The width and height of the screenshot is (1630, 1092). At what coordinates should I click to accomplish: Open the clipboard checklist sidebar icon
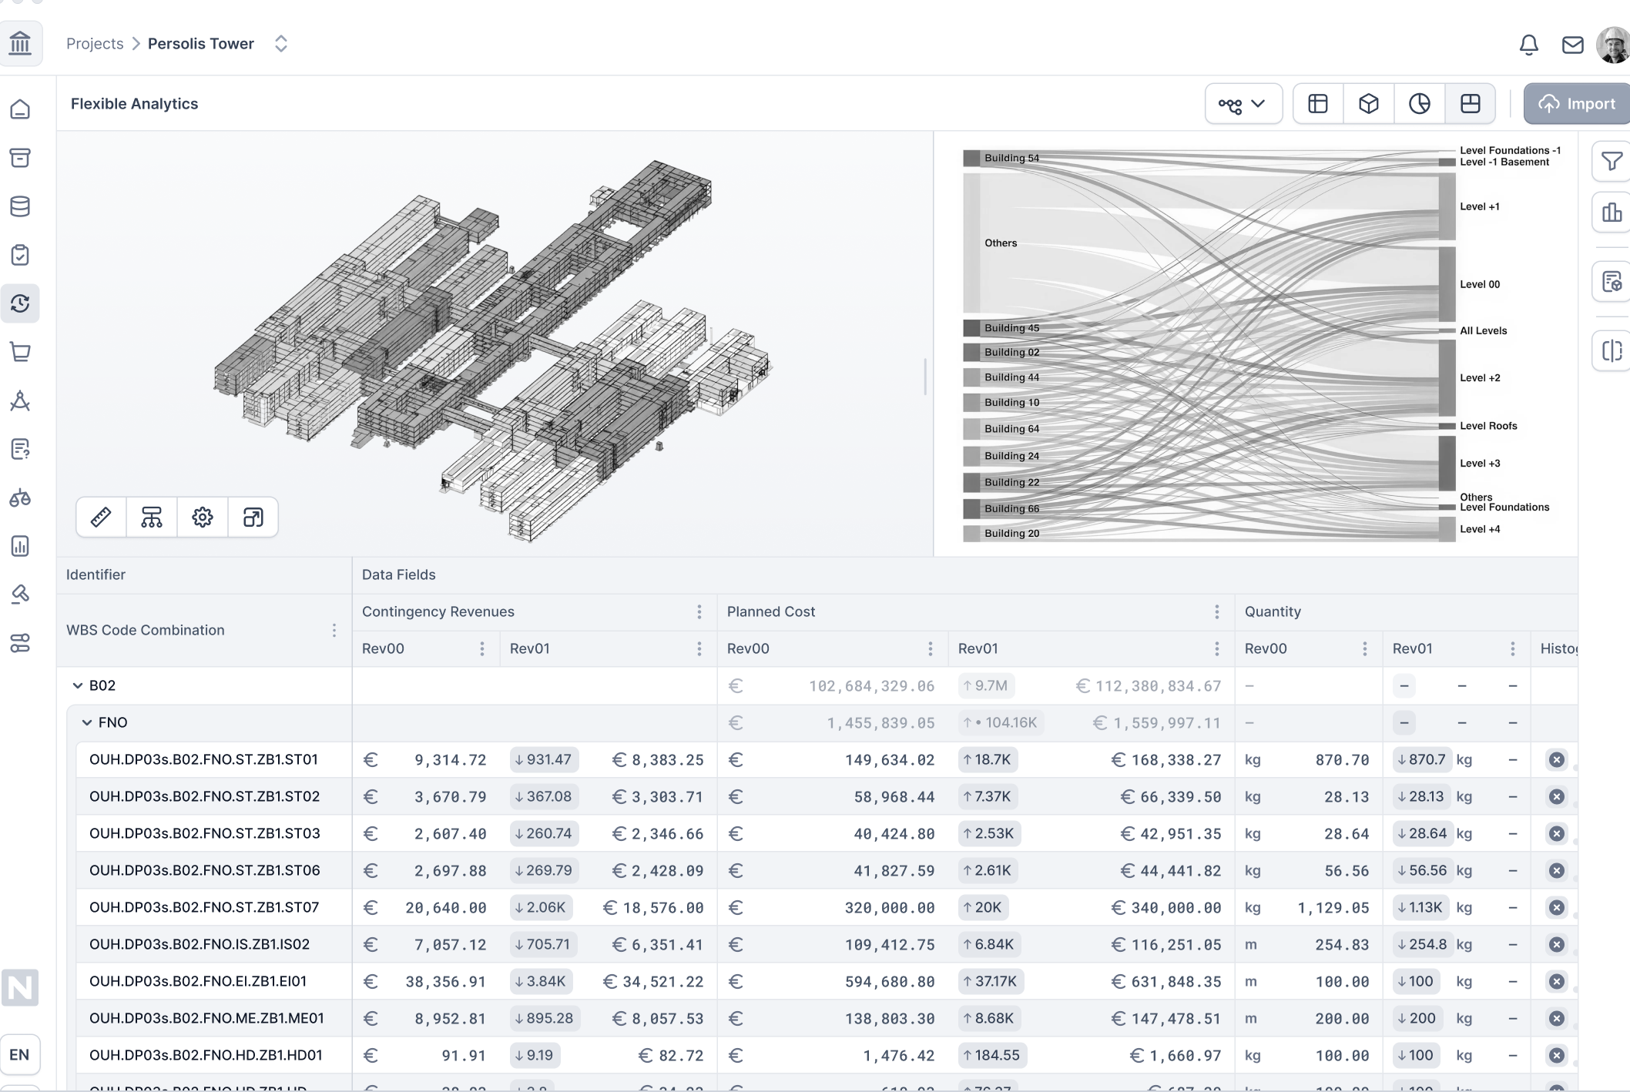pyautogui.click(x=20, y=255)
